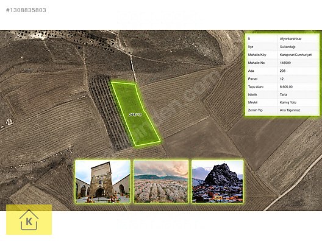The image size is (322, 241).
Task: Click the 'Mahalle/Köy' row label
Action: (257, 55)
